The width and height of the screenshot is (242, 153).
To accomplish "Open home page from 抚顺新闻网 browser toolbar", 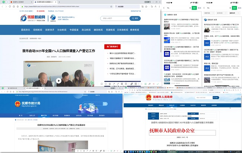I will pos(14,6).
